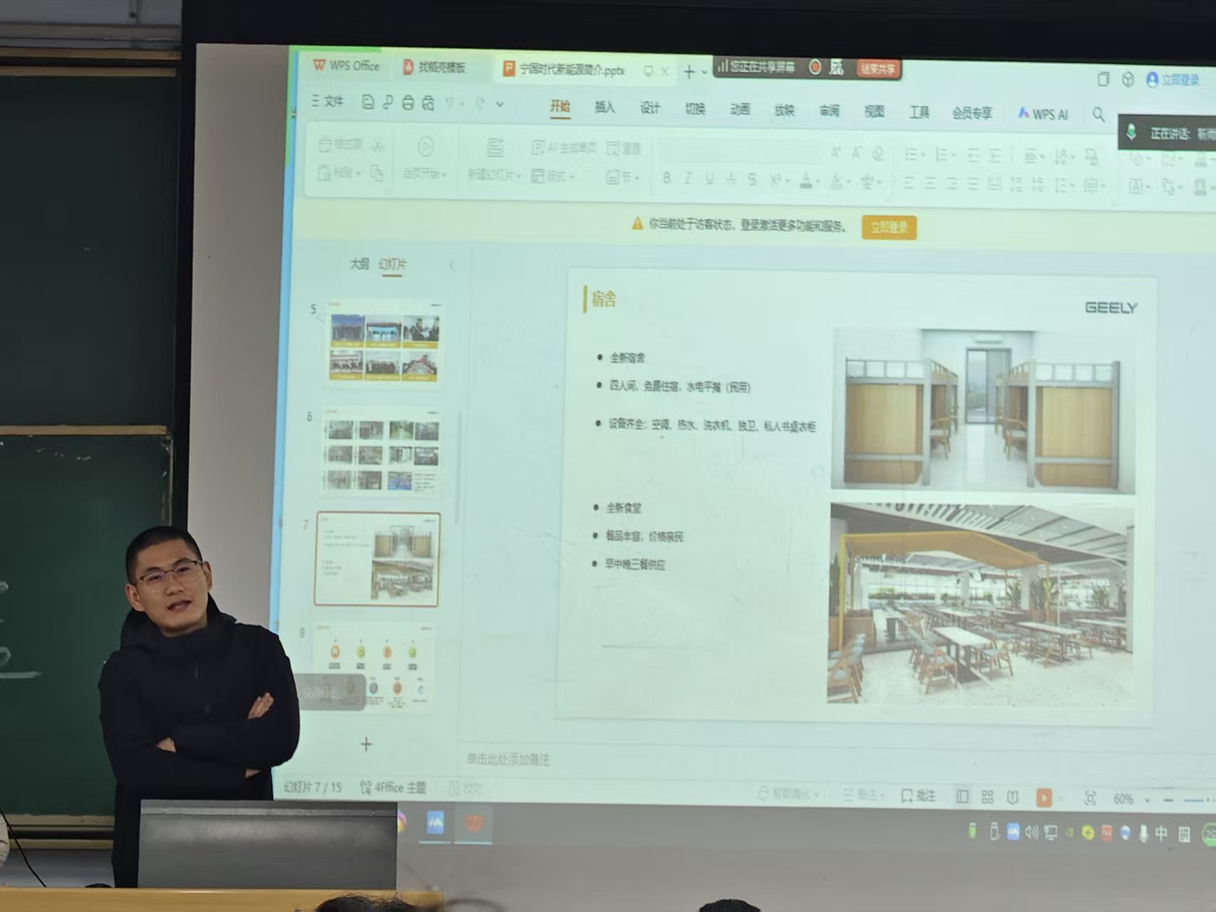Click the orange 立即登录 login button

click(x=889, y=227)
